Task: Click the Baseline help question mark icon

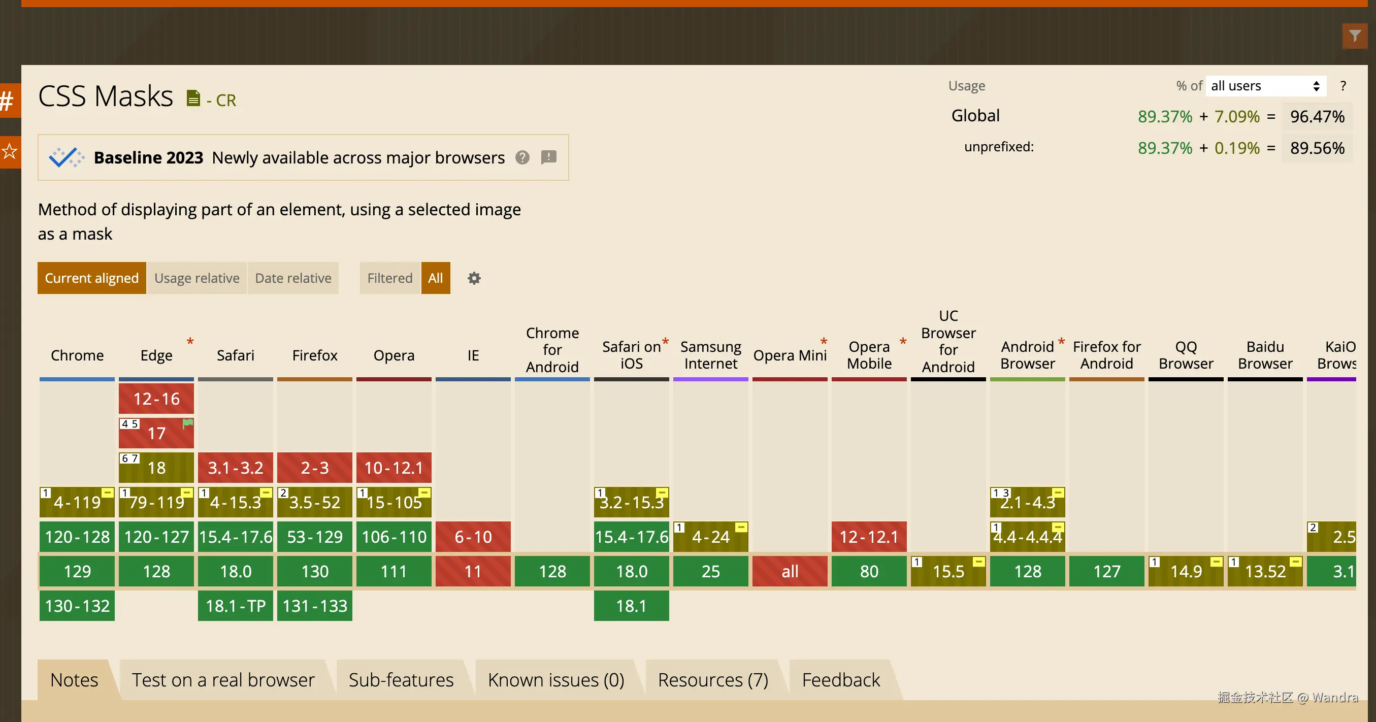Action: tap(522, 157)
